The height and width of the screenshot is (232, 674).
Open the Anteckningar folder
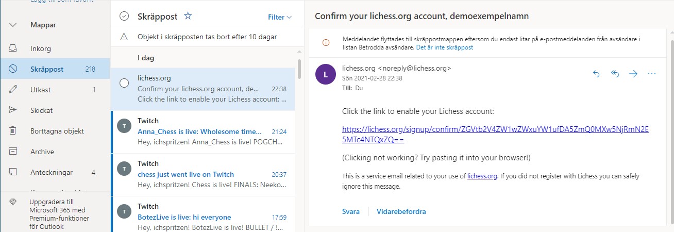52,172
